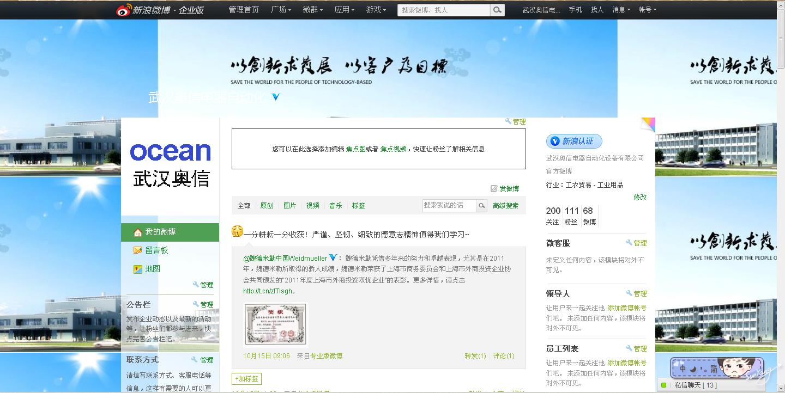
Task: Click the 管理 wrench below 地图
Action: [x=203, y=285]
